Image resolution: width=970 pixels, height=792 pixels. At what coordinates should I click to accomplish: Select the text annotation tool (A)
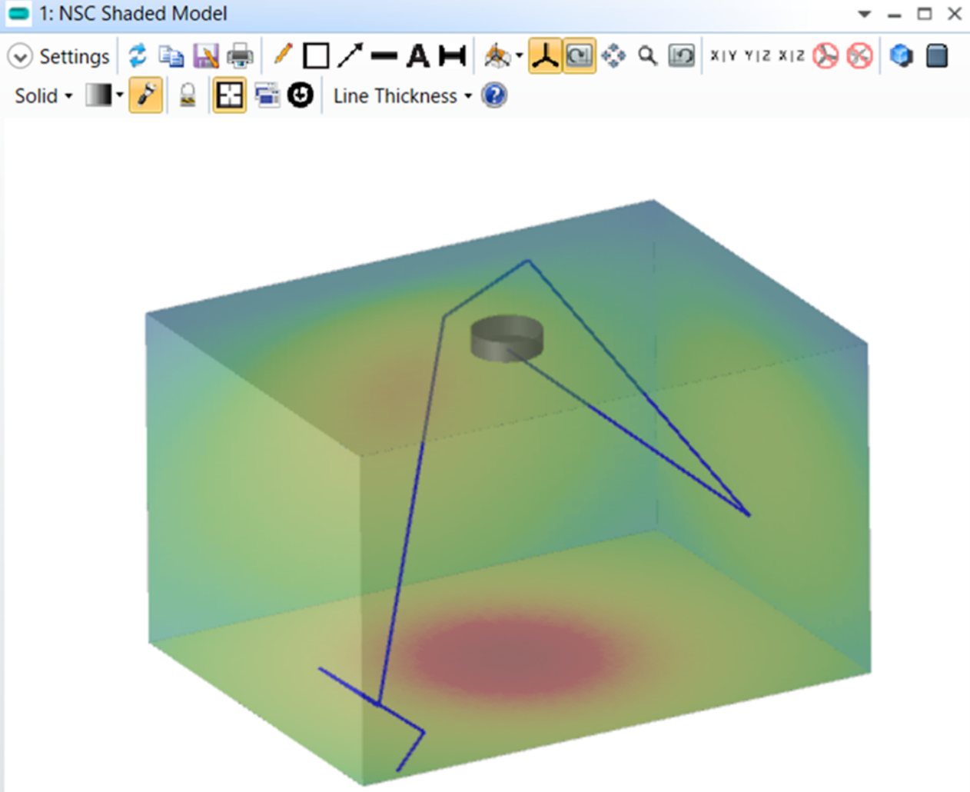click(x=418, y=56)
